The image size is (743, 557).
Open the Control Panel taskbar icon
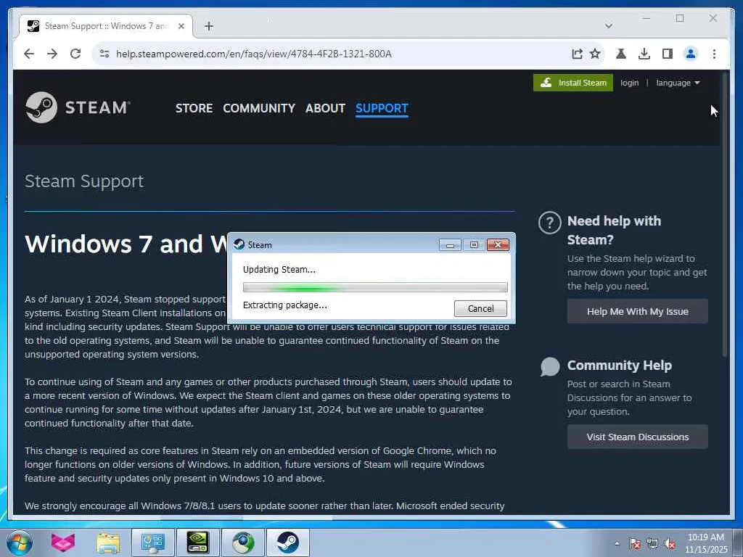[152, 542]
